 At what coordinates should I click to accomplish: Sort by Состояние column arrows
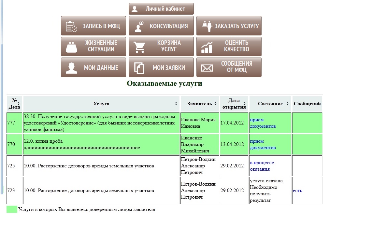tap(288, 104)
